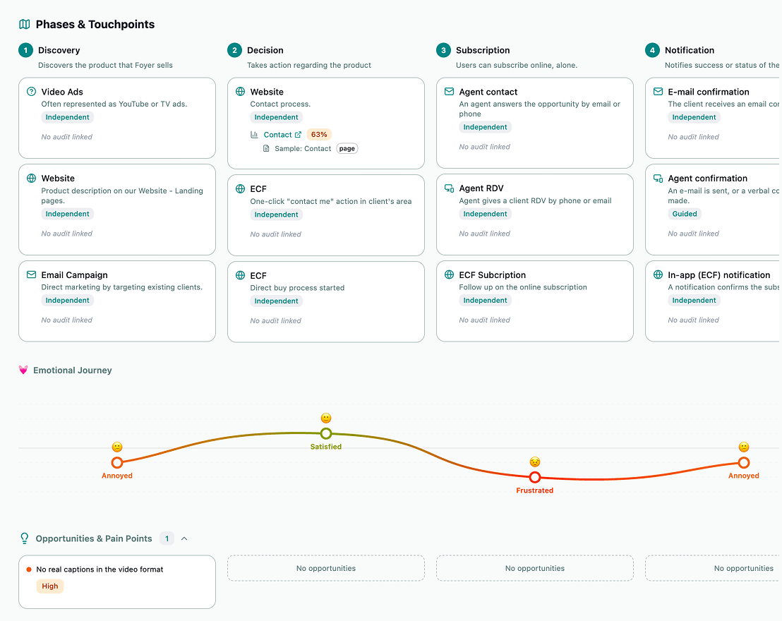Select phase 1 Discovery number badge

coord(26,50)
